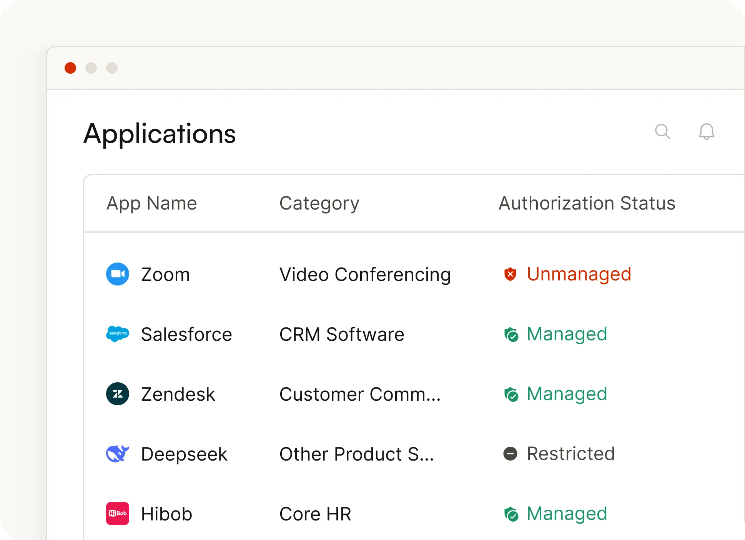Sort by Category column header

click(x=319, y=203)
